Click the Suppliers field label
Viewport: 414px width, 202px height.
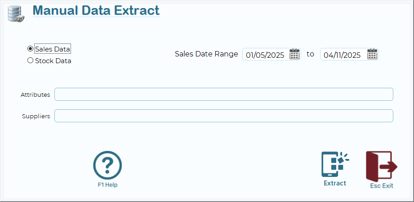[36, 116]
